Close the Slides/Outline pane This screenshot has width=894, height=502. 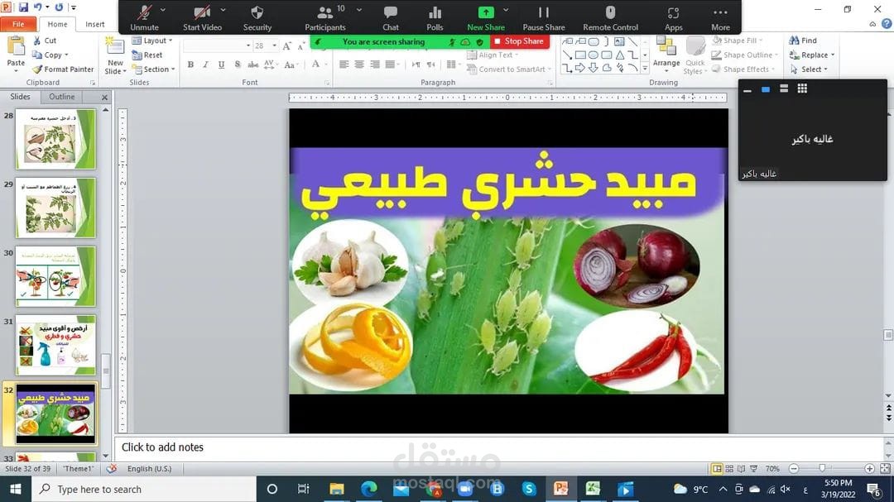[104, 98]
